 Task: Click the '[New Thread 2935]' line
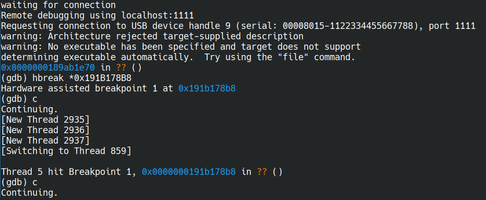[x=45, y=119]
